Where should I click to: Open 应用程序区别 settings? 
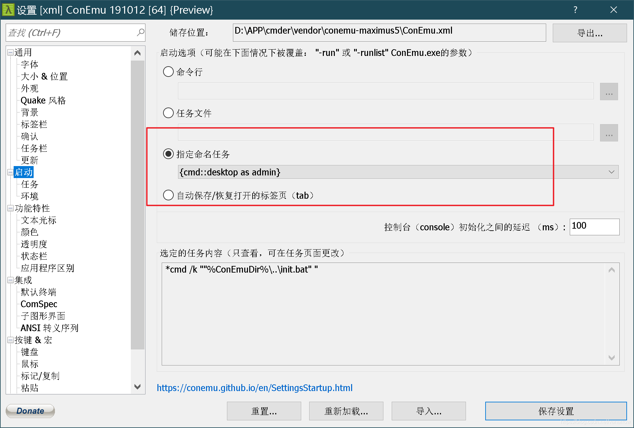tap(47, 268)
